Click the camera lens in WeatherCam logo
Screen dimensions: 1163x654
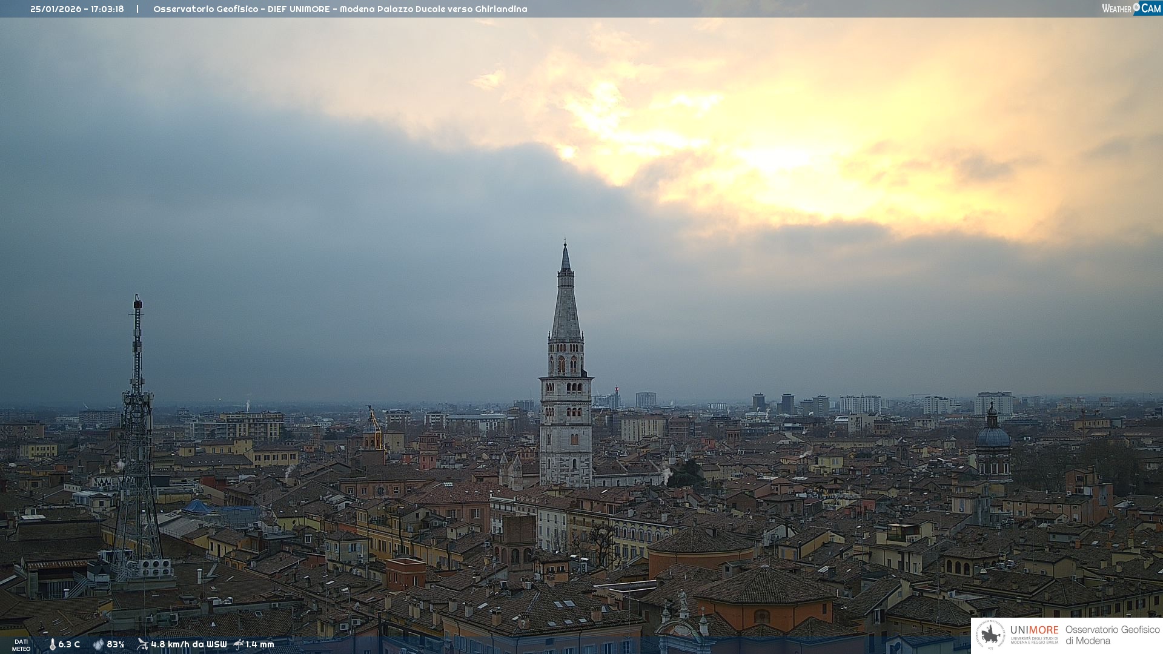1136,7
